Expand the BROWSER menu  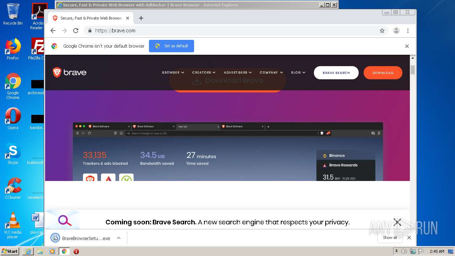173,73
